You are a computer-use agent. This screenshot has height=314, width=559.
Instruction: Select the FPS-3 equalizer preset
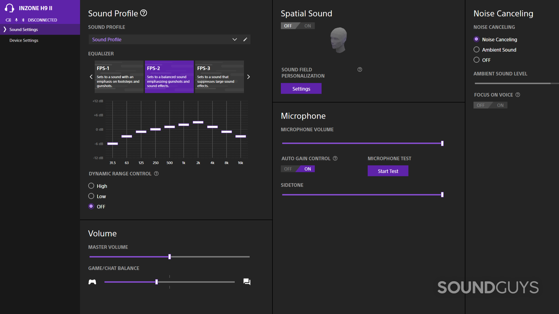(219, 77)
